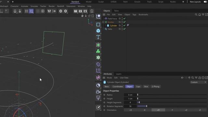208x117 pixels.
Task: Open Attributes panel hamburger menu
Action: click(104, 78)
